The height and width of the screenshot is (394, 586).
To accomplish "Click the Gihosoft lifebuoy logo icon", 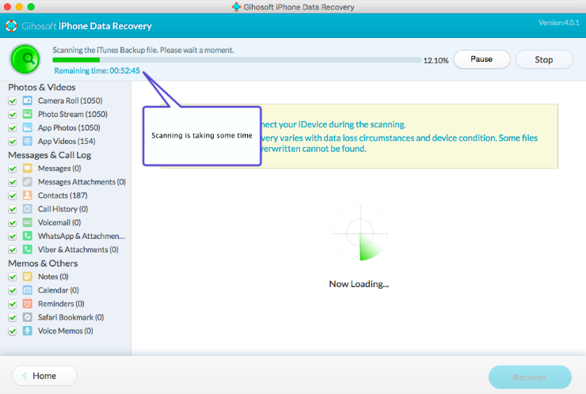I will point(11,26).
